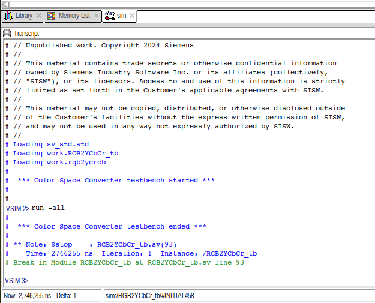Close the Library tab
The height and width of the screenshot is (303, 375).
(x=39, y=16)
